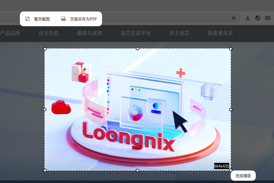Click the top-right selection resize handle
Image resolution: width=274 pixels, height=183 pixels.
(x=231, y=49)
